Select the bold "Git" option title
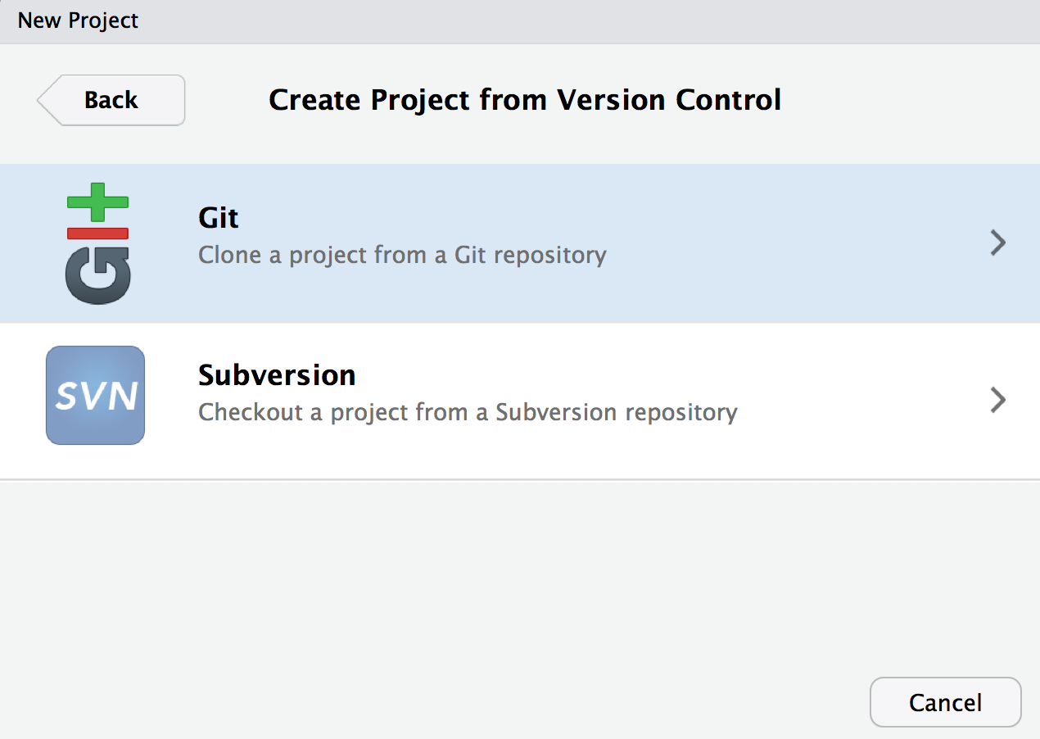 pyautogui.click(x=219, y=218)
